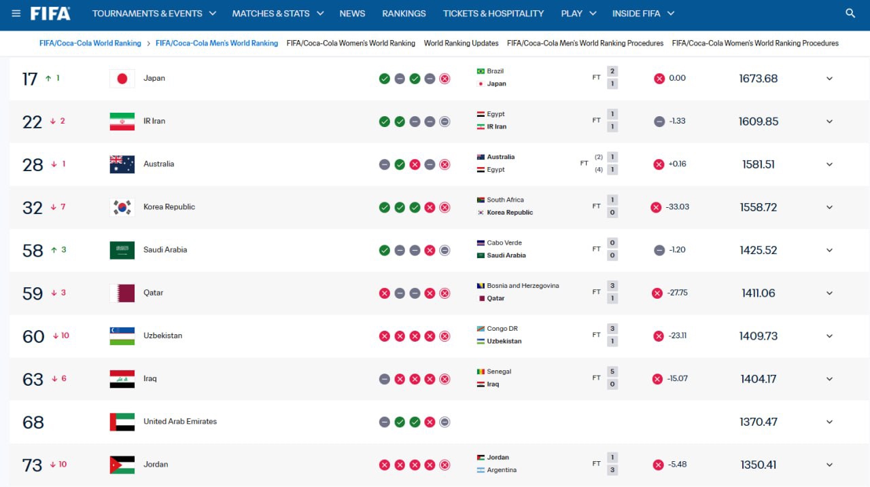This screenshot has width=870, height=487.
Task: Click the United Arab Emirates flag
Action: (122, 422)
